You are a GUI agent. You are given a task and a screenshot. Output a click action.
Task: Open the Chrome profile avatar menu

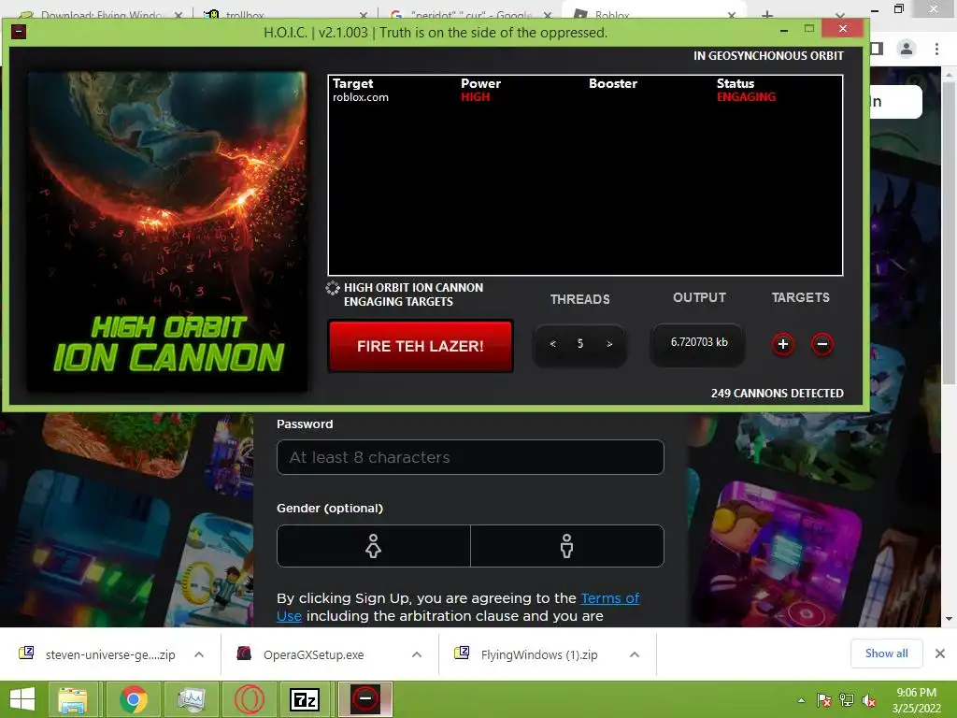pyautogui.click(x=907, y=49)
